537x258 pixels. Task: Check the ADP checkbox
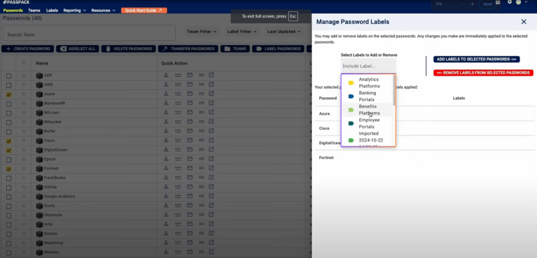tap(9, 75)
